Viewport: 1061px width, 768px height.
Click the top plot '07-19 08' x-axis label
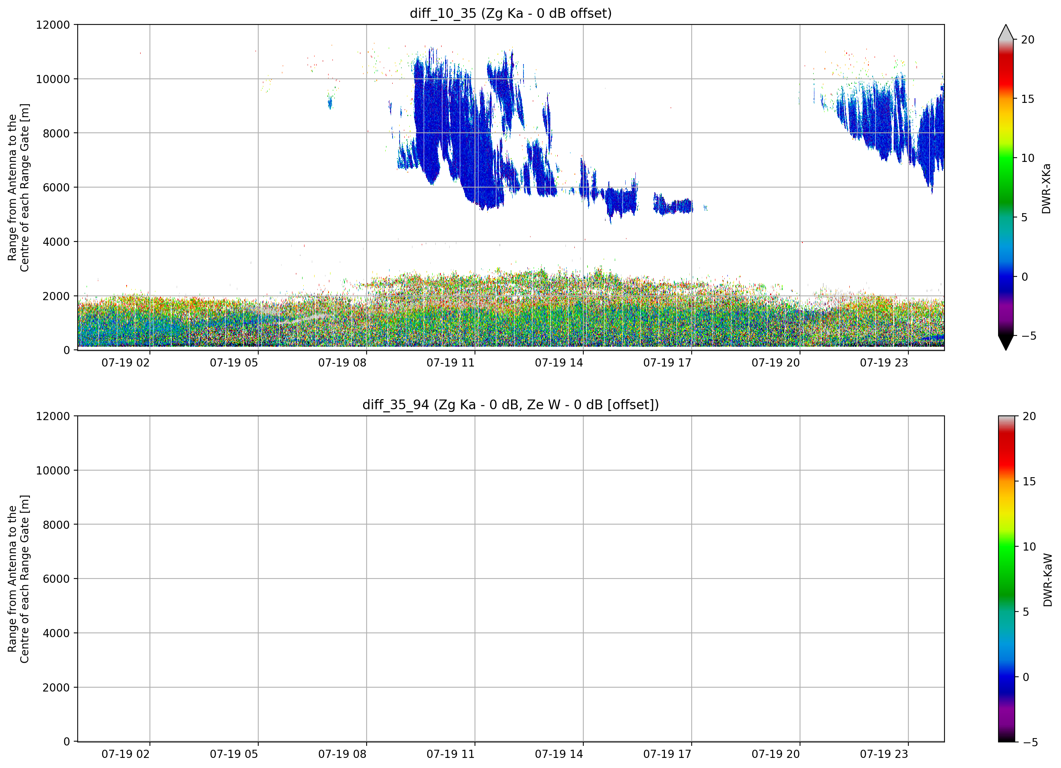coord(342,363)
